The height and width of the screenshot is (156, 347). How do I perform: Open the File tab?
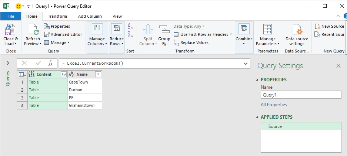coord(11,16)
